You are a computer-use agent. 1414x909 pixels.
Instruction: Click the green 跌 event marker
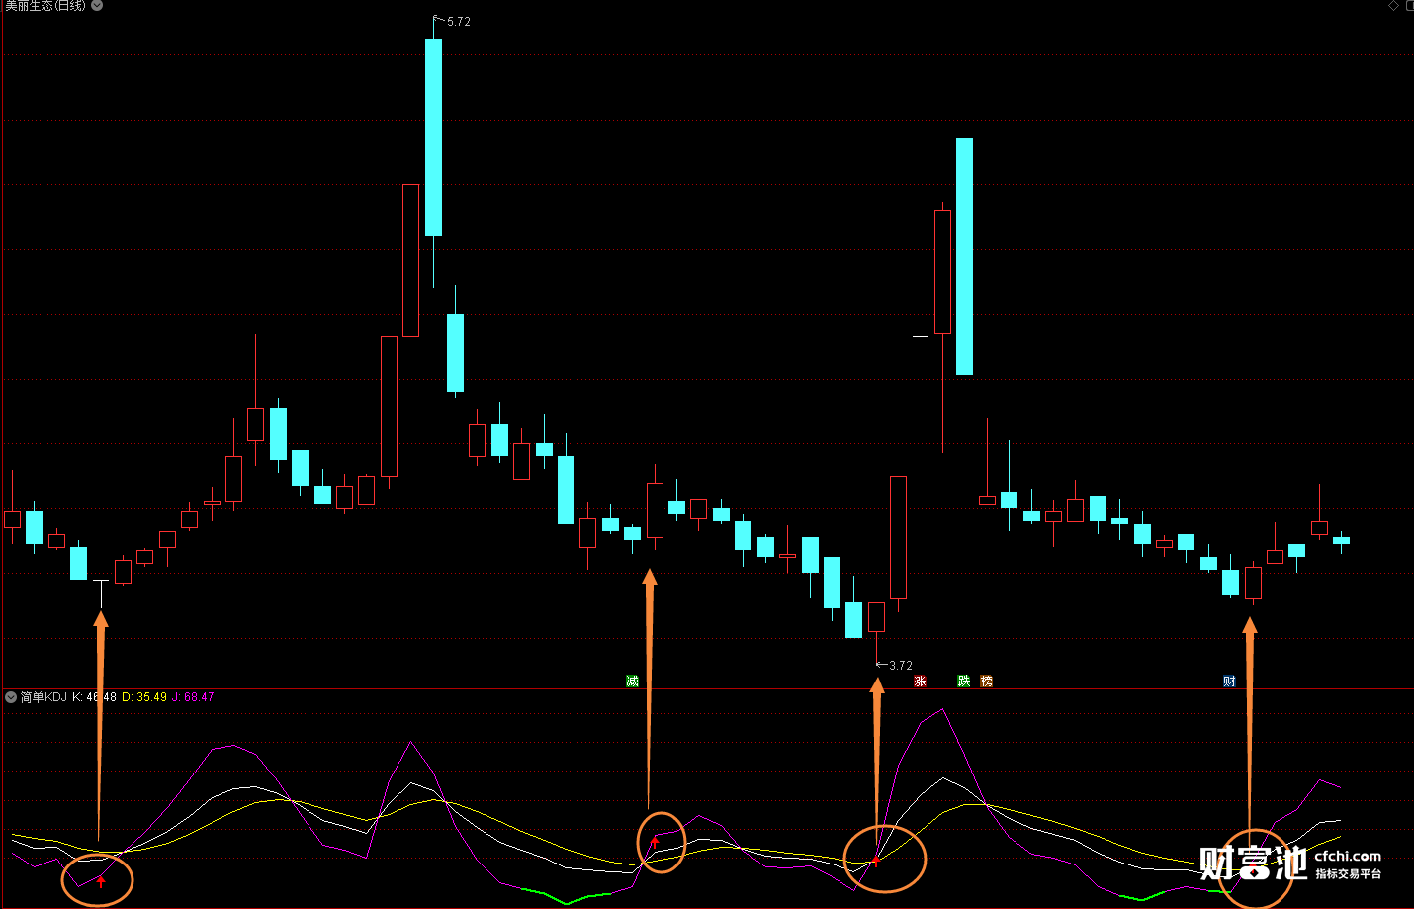[x=964, y=682]
